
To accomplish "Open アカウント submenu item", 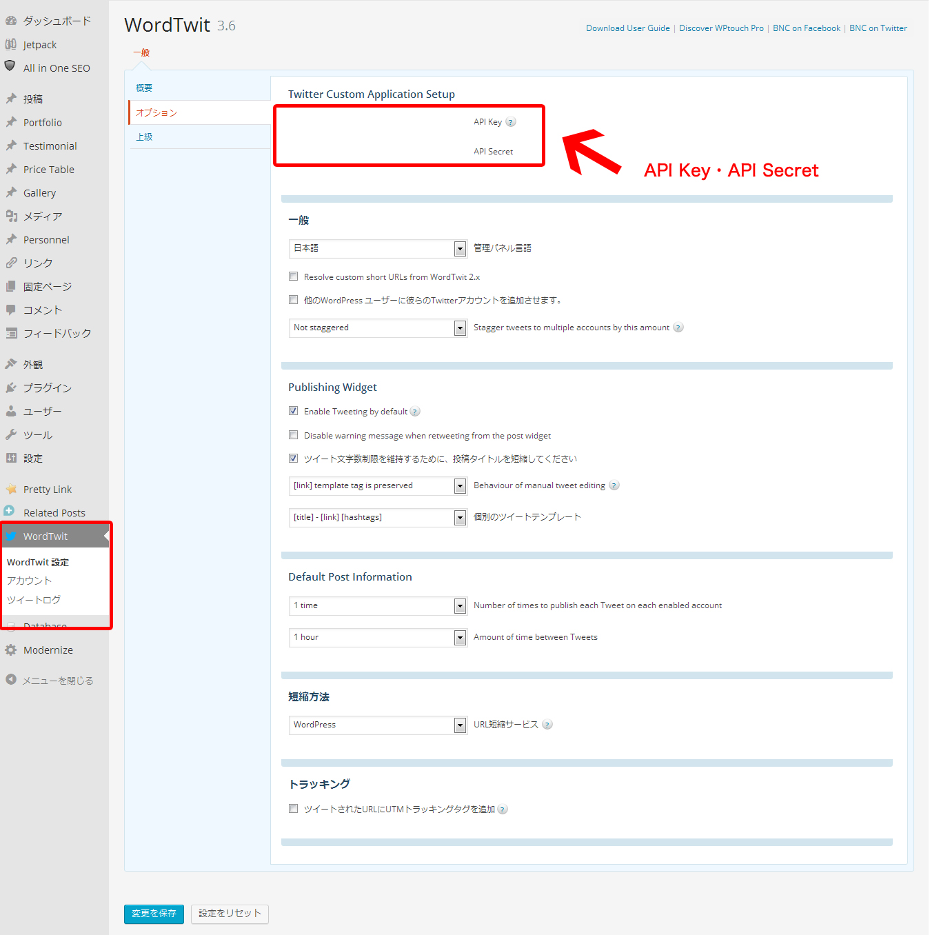I will 30,581.
